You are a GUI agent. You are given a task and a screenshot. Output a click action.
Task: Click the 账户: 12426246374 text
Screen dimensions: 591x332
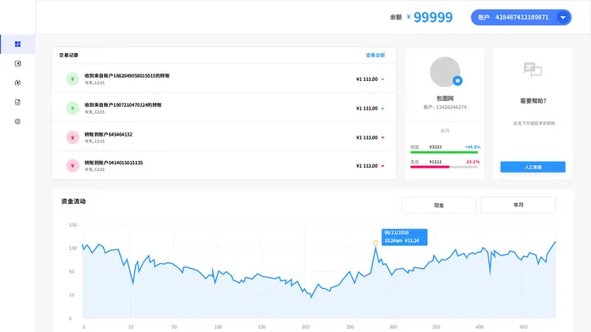pos(445,107)
